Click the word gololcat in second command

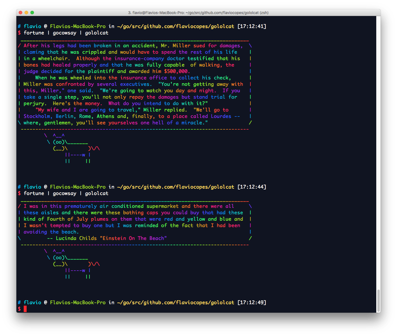coord(97,193)
